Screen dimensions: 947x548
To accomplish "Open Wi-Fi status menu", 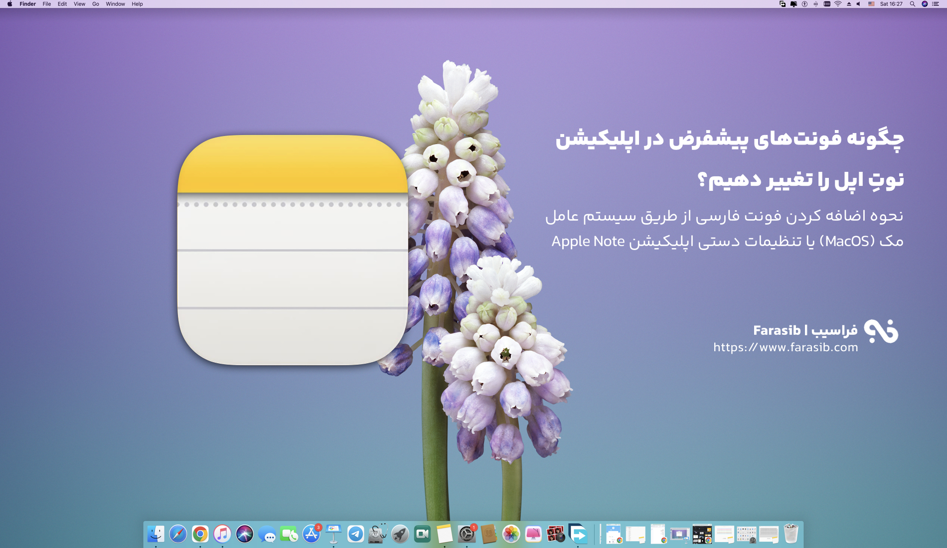I will click(838, 4).
